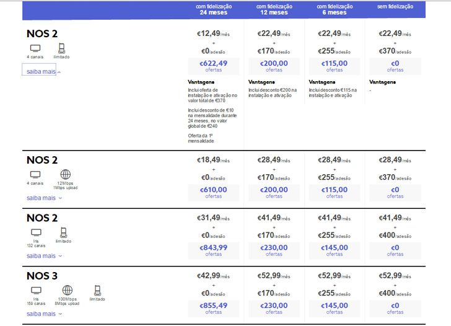Viewport: 451px width, 326px height.
Task: Expand saiba mais for the 132 canais NOS 2 plan
Action: coord(44,256)
